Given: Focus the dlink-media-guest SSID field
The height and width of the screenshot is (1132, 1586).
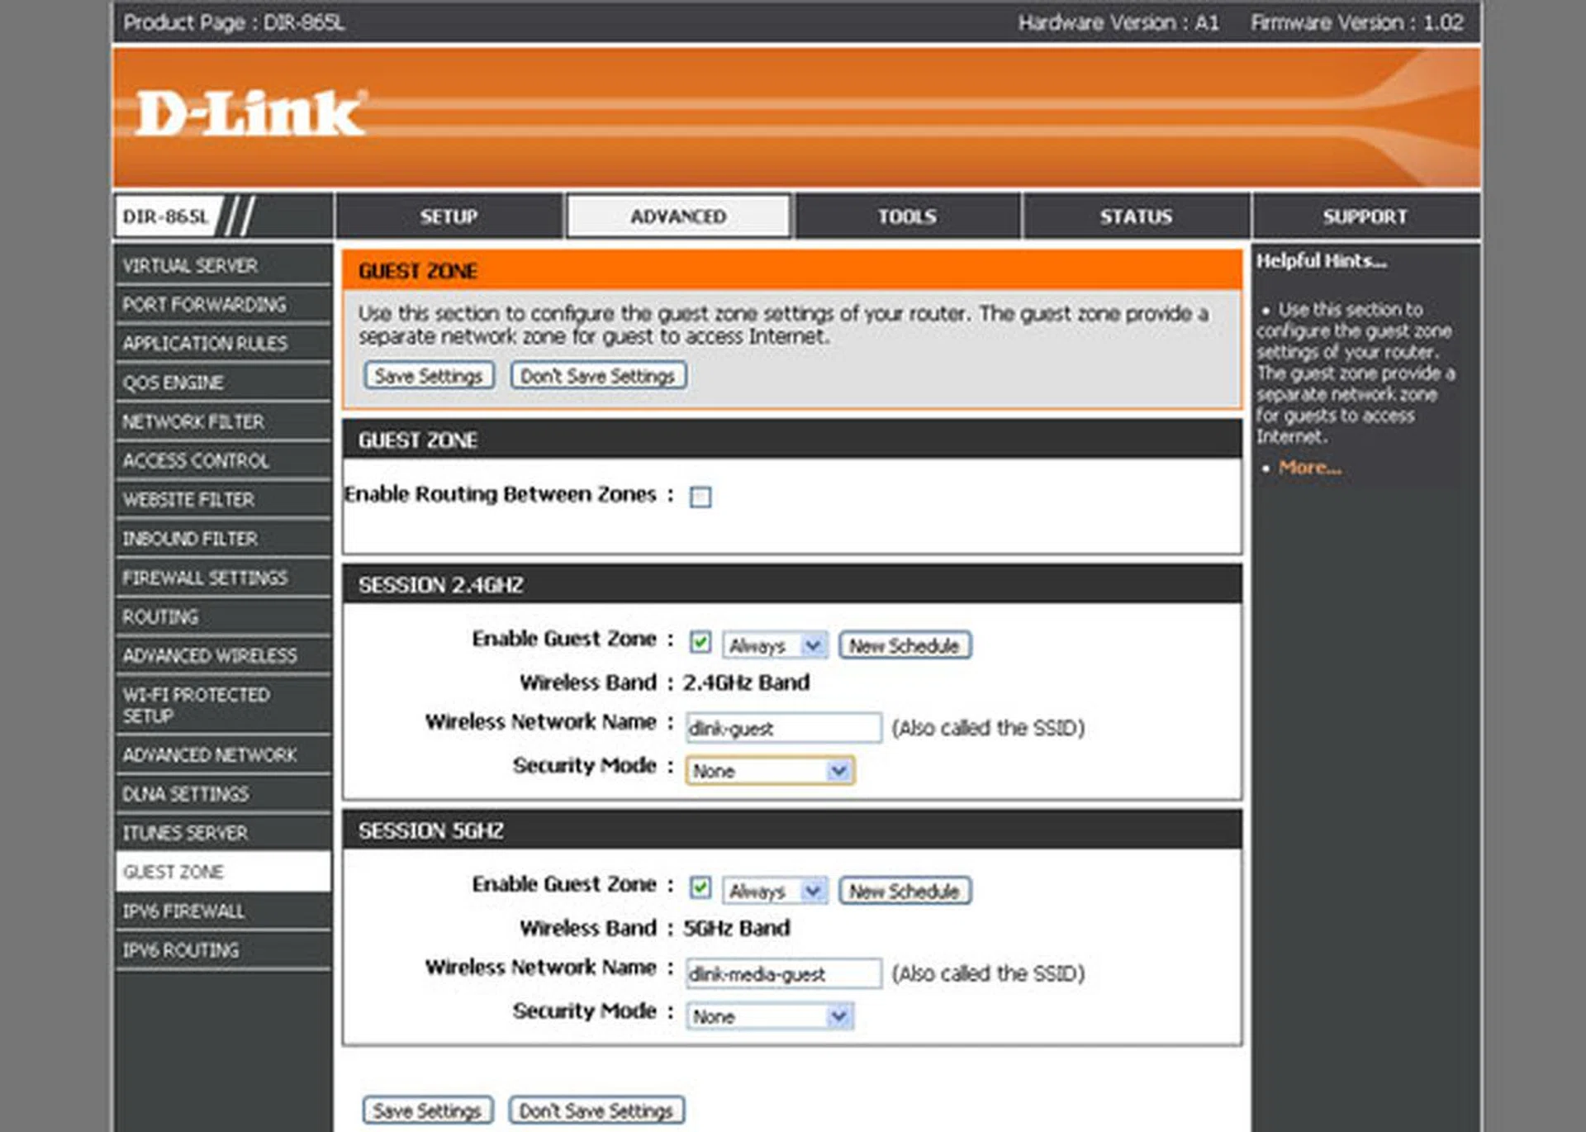Looking at the screenshot, I should [x=782, y=973].
